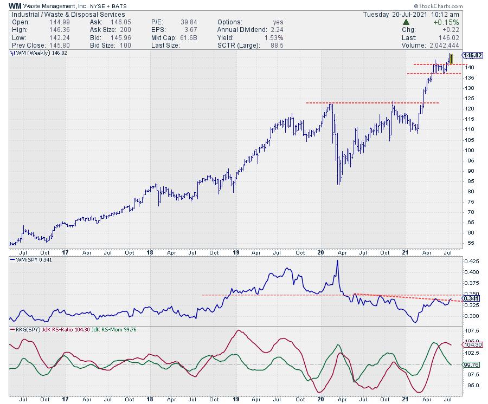The image size is (488, 404).
Task: Click the '21' year label on price axis
Action: tap(404, 252)
